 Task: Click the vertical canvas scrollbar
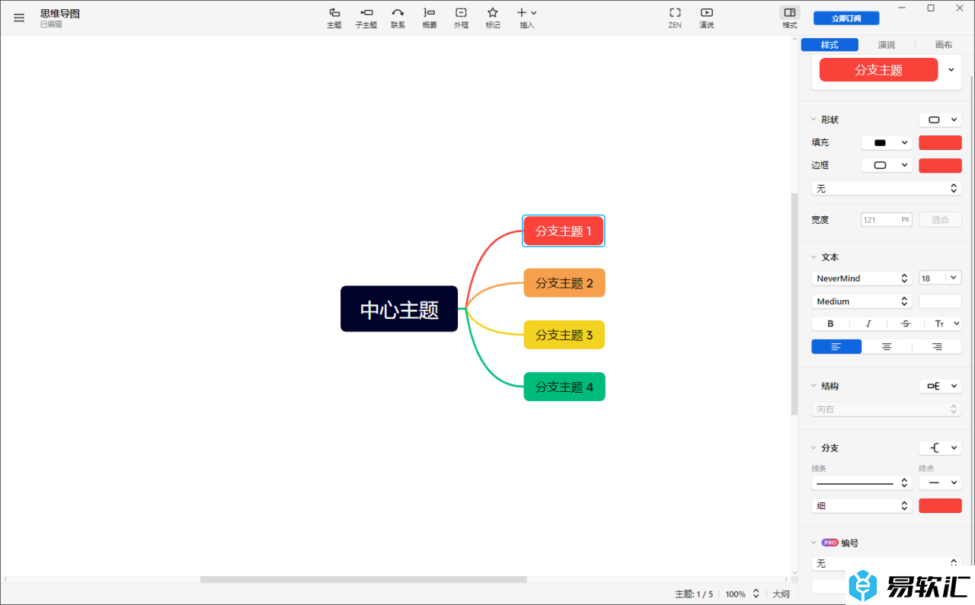pos(794,304)
